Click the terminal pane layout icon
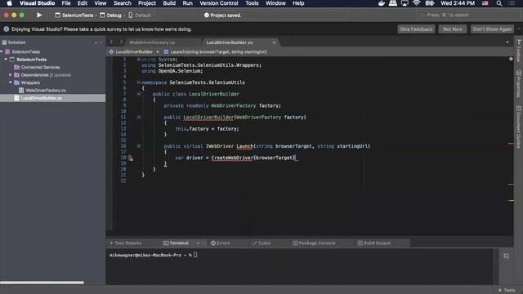 [x=506, y=256]
